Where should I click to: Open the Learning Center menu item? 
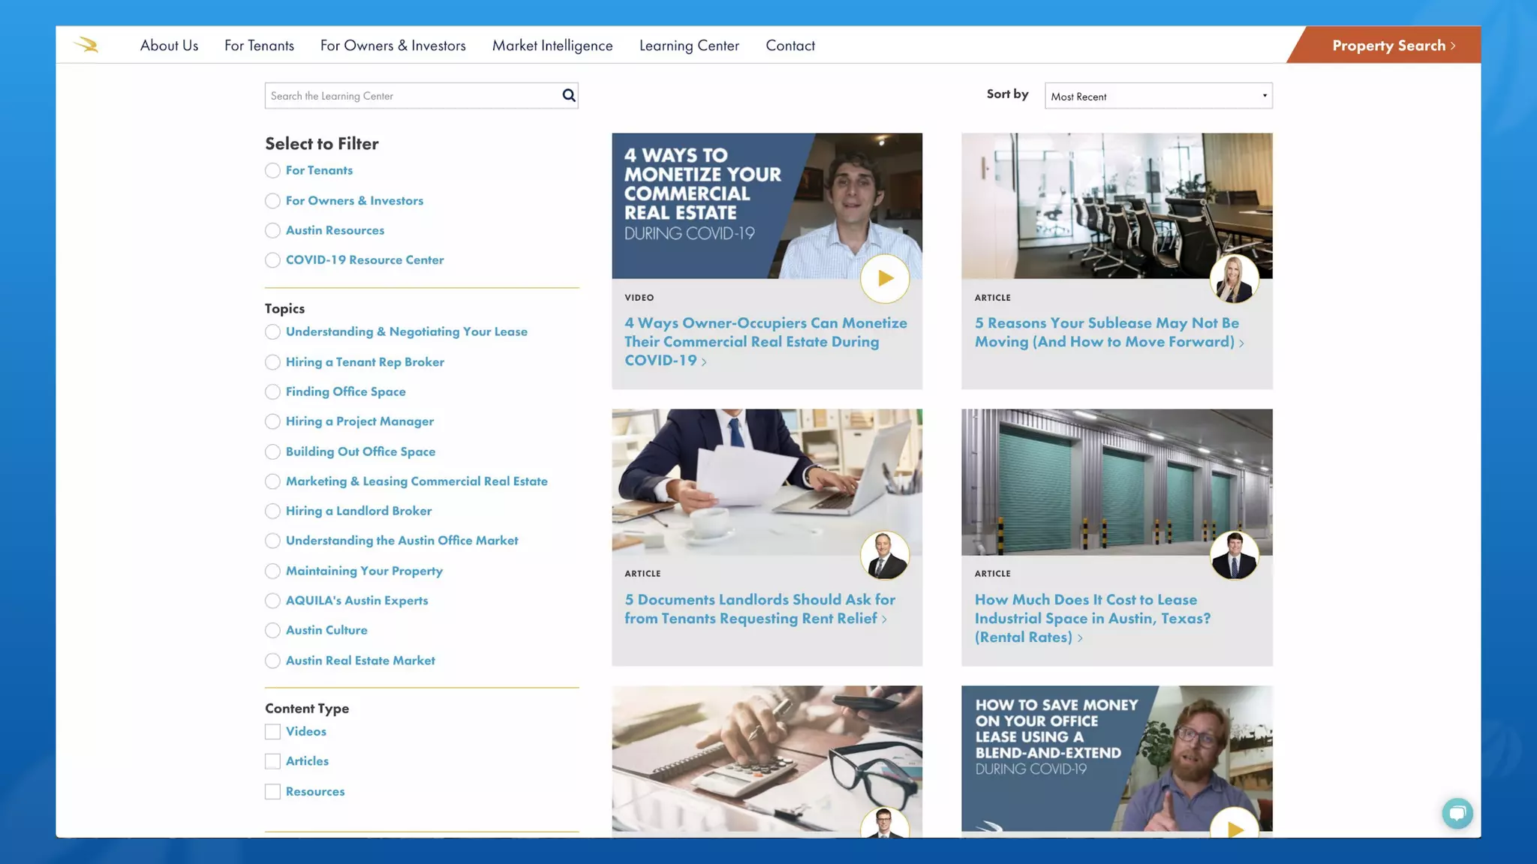[x=689, y=45]
